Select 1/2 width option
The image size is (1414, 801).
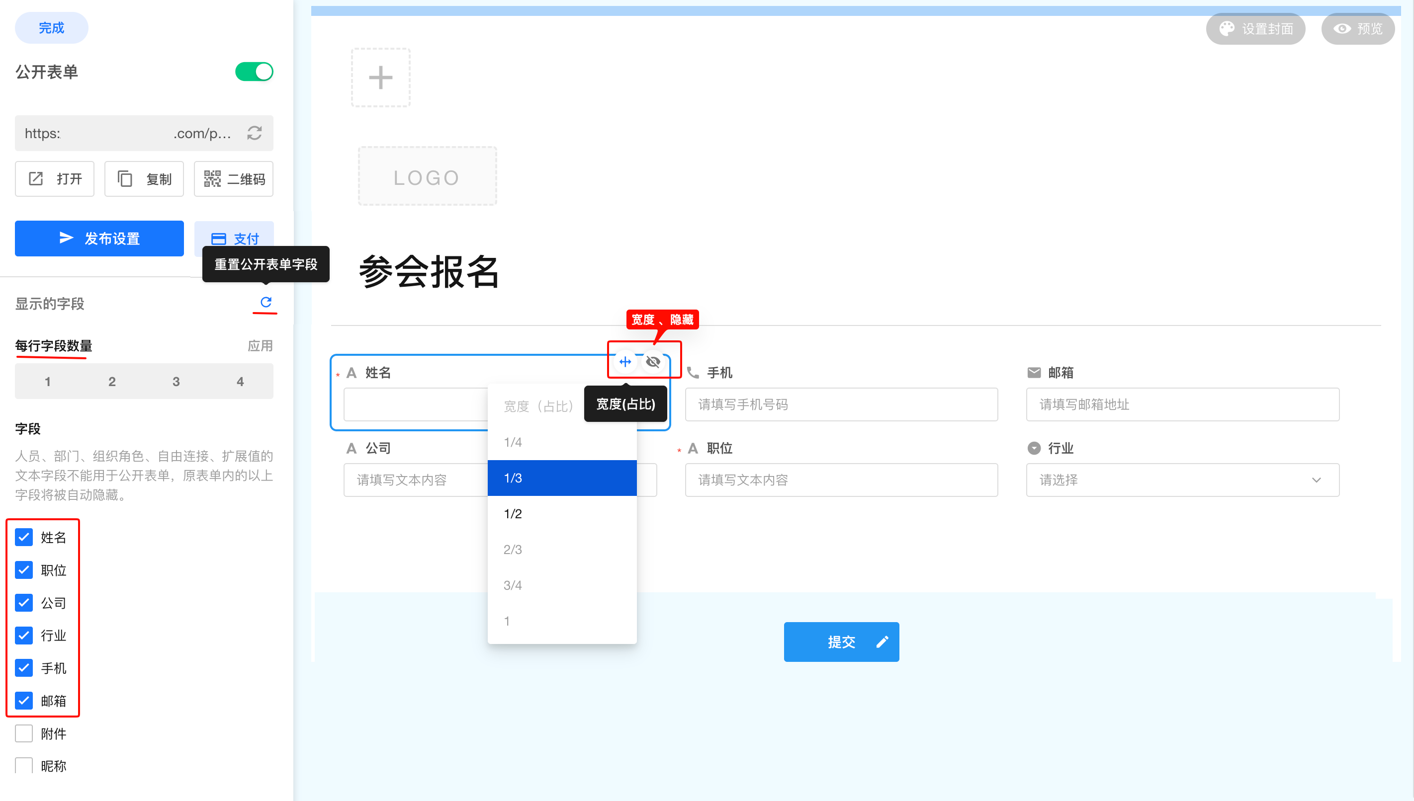[561, 513]
